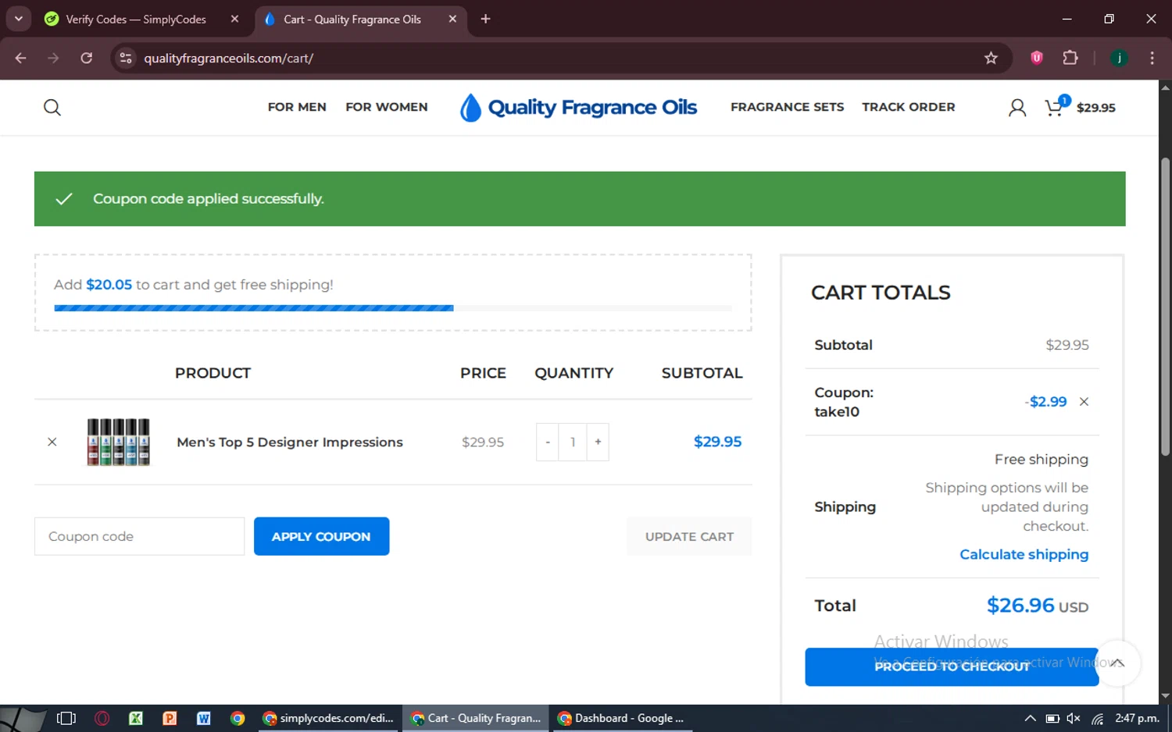
Task: Switch to Verify Codes — SimplyCodes tab
Action: [136, 19]
